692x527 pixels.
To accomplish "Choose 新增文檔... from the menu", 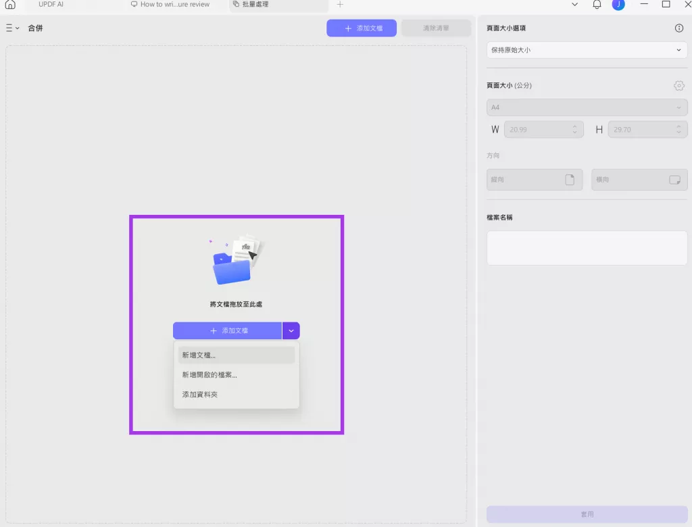I will 237,355.
